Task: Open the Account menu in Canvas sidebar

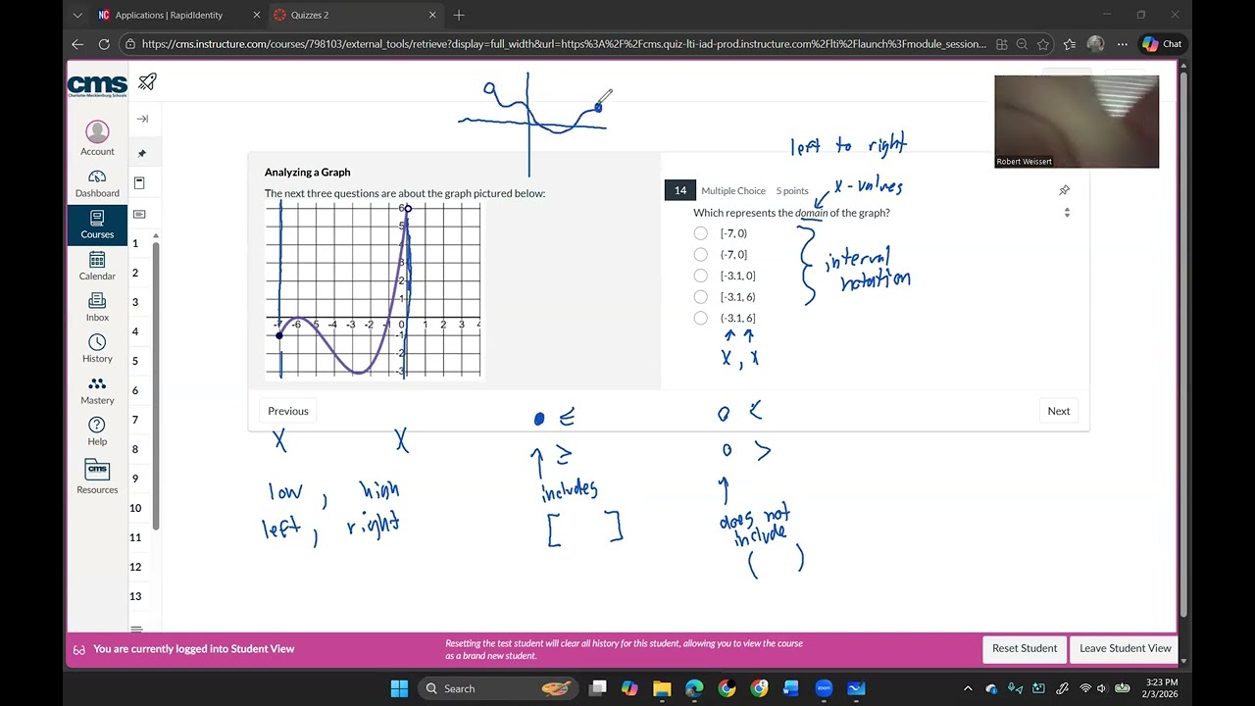Action: pyautogui.click(x=97, y=138)
